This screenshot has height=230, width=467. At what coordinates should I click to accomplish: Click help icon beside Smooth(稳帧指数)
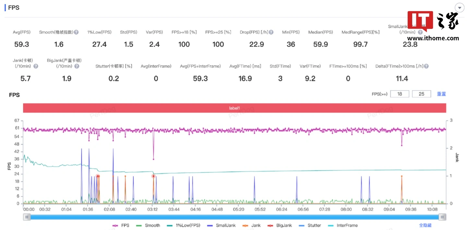pos(76,32)
